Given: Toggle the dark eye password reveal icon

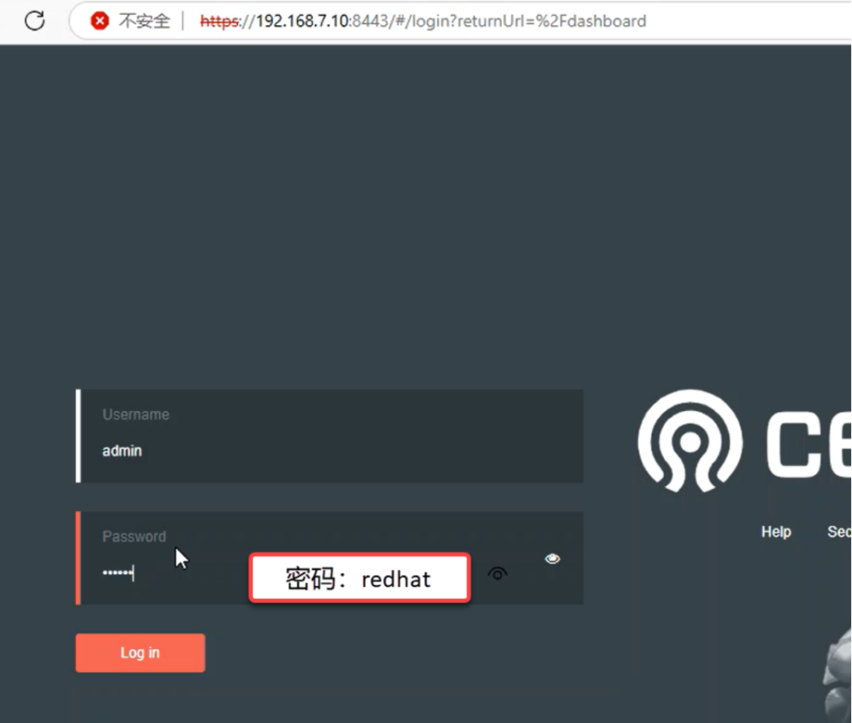Looking at the screenshot, I should [x=498, y=573].
